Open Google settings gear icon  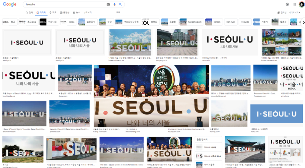287,5
